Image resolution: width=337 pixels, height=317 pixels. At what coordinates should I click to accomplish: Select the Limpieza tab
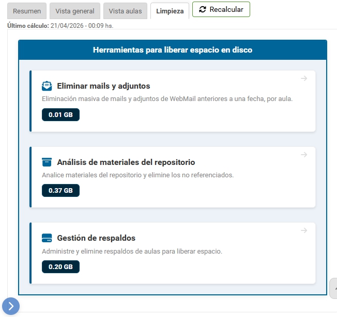(x=170, y=11)
